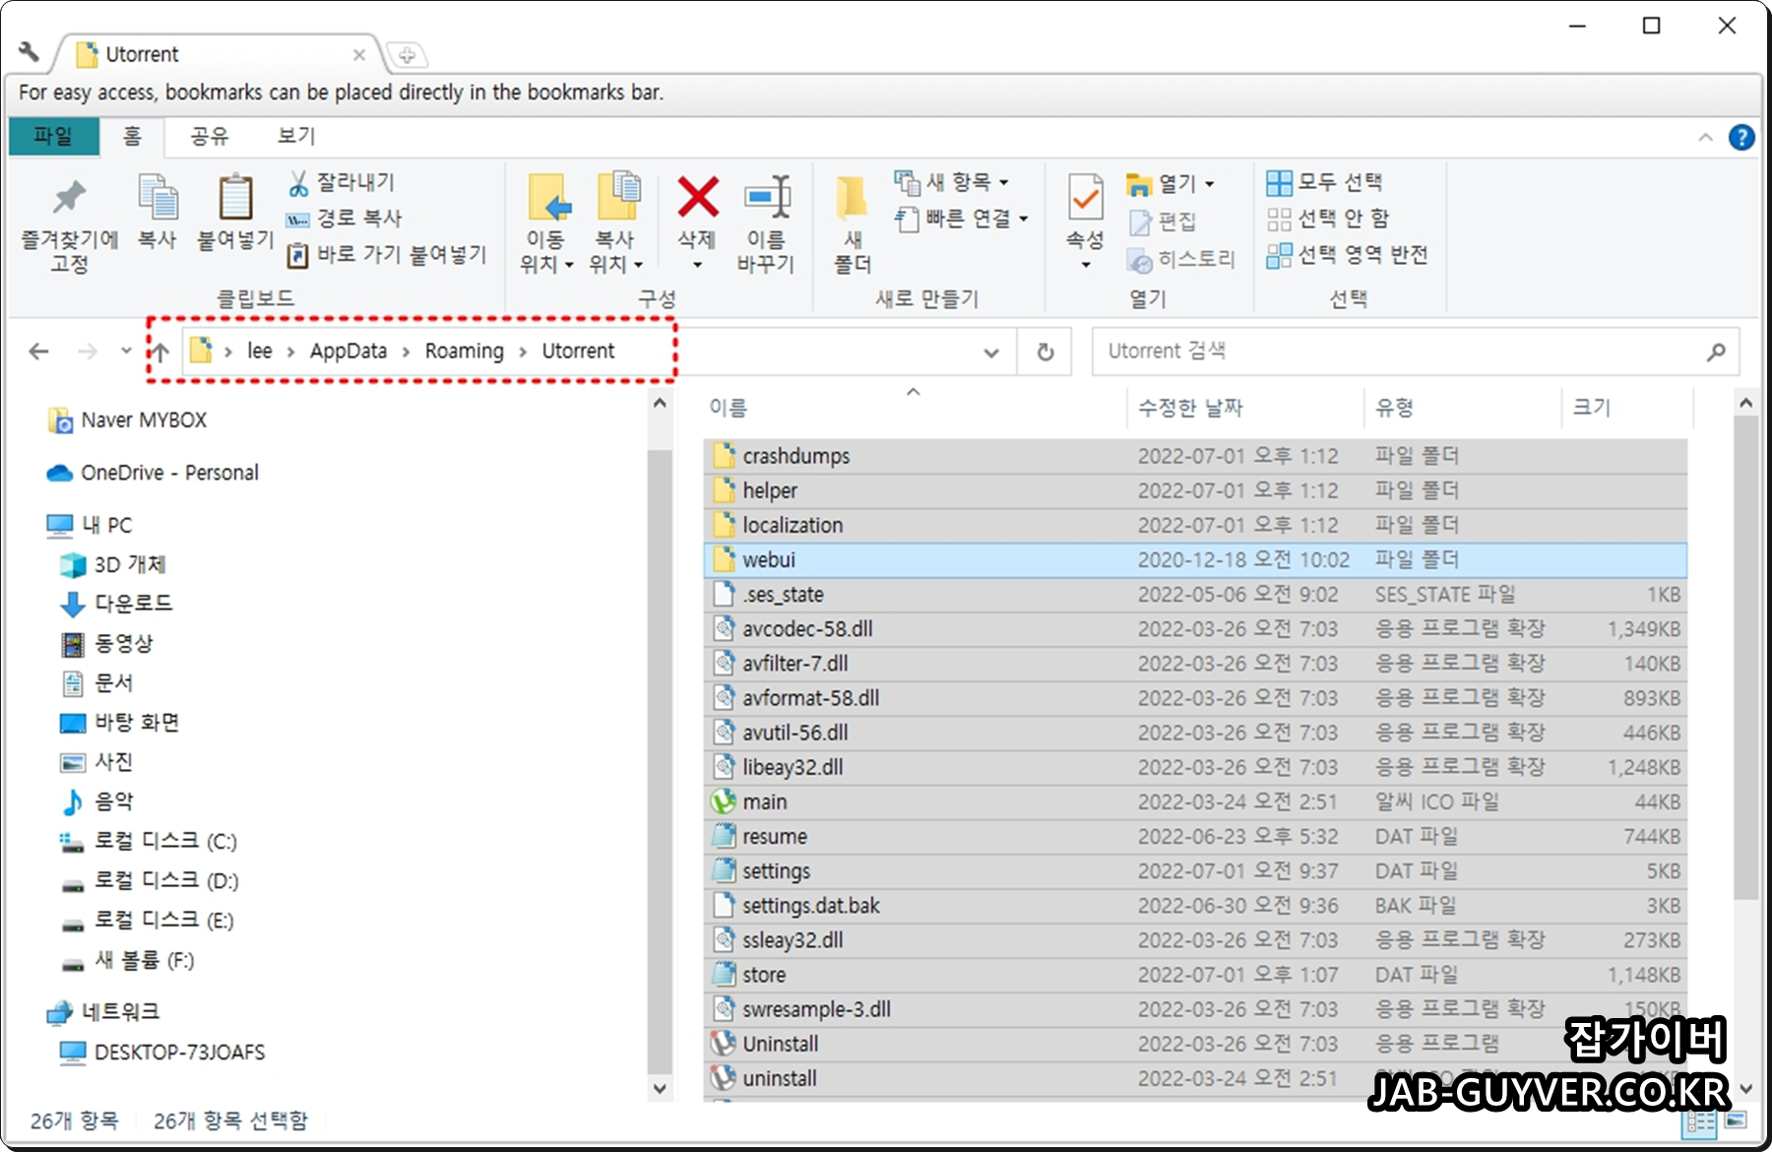Click the Properties (속성) checkmark icon
The image size is (1772, 1152).
click(x=1085, y=197)
